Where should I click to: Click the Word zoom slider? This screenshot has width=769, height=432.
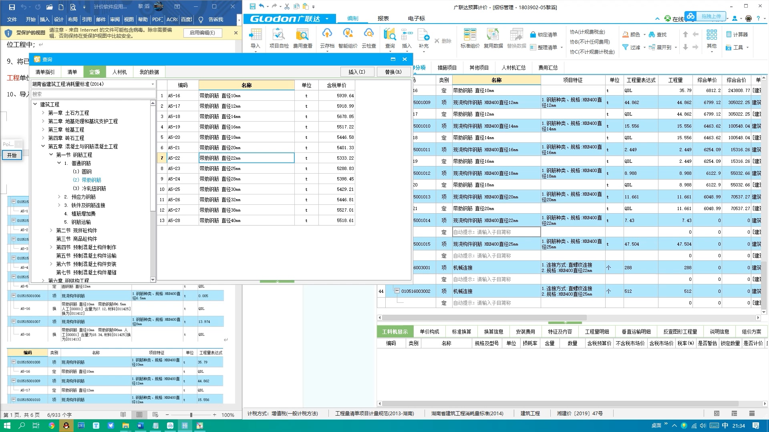[x=191, y=415]
